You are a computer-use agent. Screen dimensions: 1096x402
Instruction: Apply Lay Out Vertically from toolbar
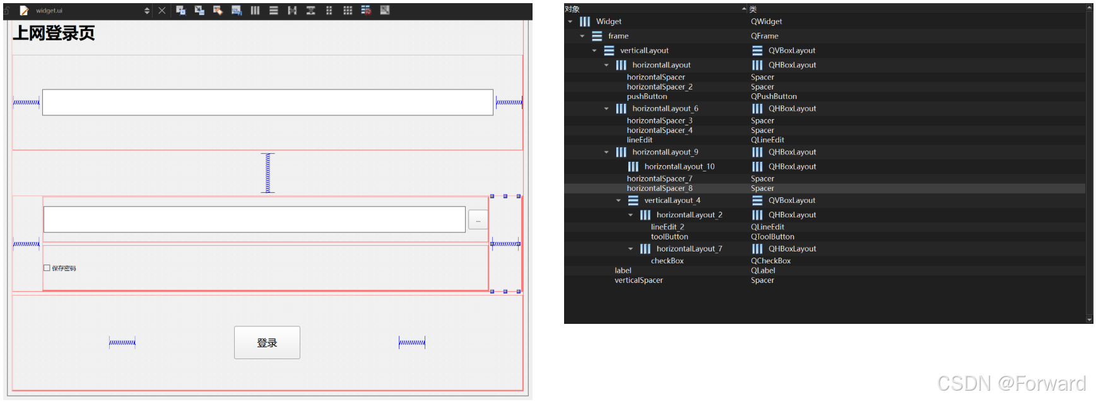[274, 10]
